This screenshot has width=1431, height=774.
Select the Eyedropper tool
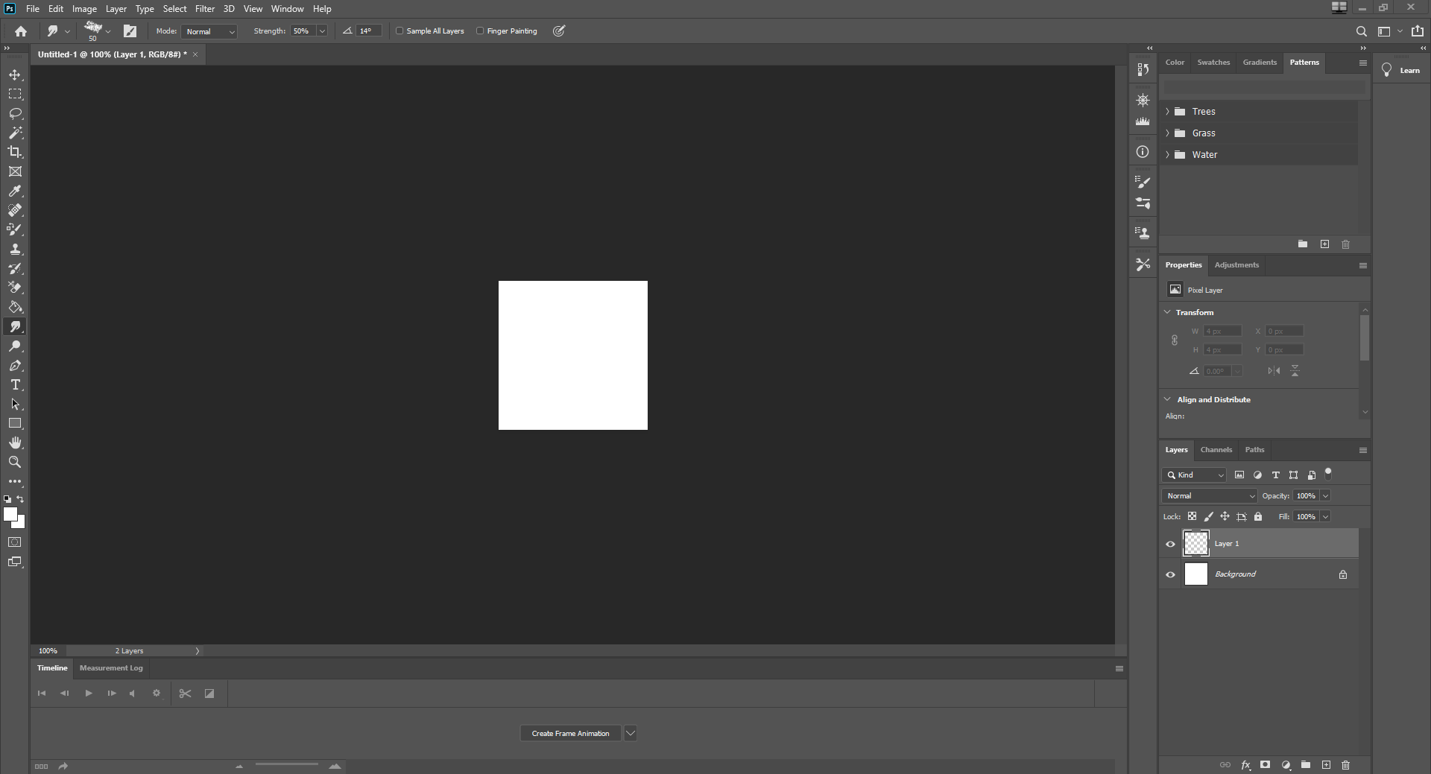[x=15, y=191]
